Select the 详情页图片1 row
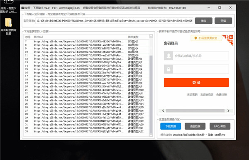249x160 pixels. [87, 59]
